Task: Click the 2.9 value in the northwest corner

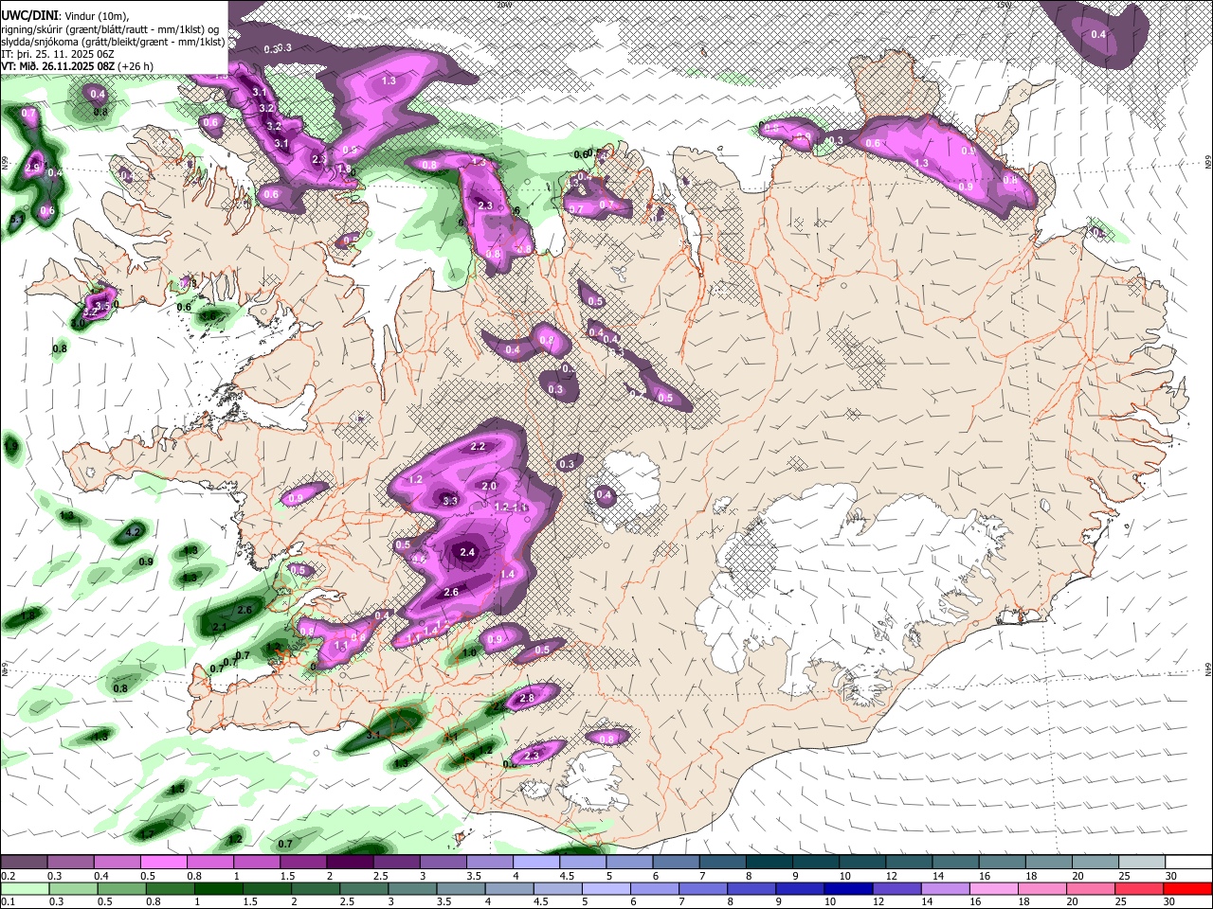Action: click(33, 167)
